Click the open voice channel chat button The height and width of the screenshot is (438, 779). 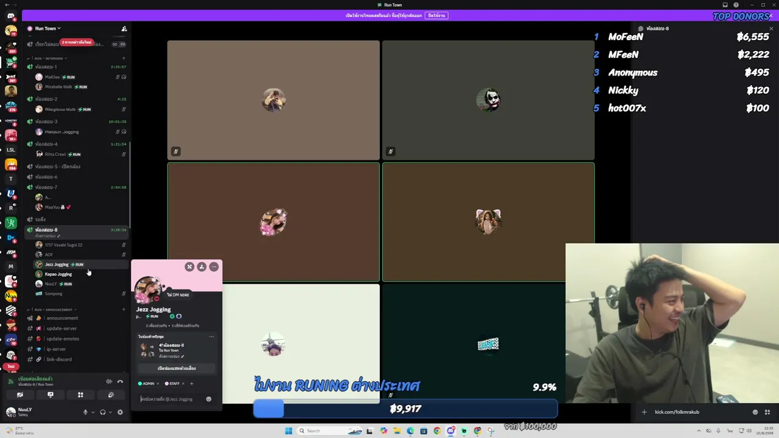[x=176, y=369]
